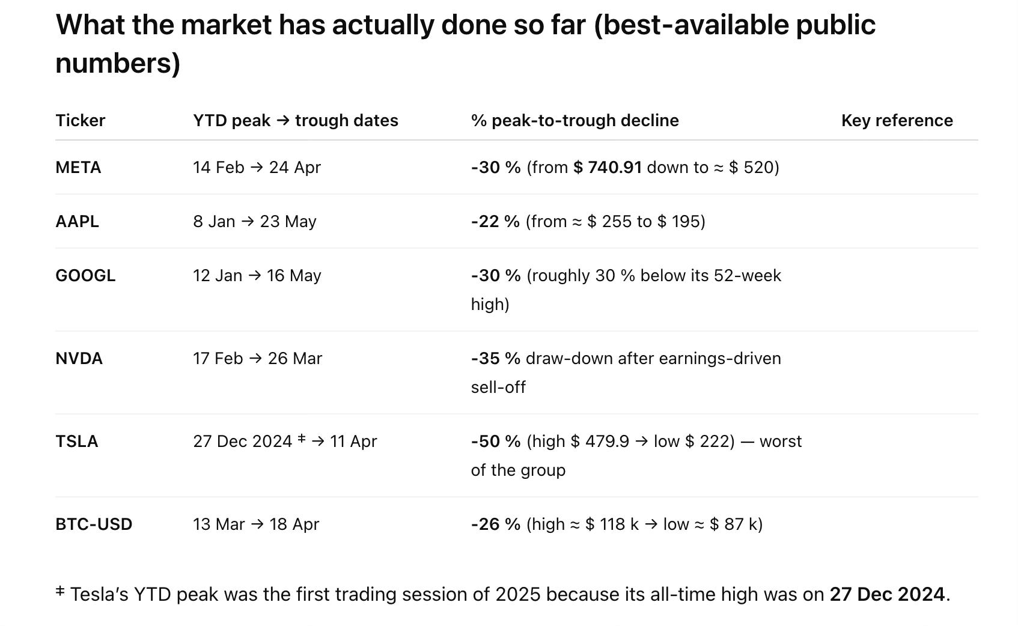This screenshot has width=1018, height=626.
Task: Select the % peak-to-trough decline header
Action: coord(575,120)
